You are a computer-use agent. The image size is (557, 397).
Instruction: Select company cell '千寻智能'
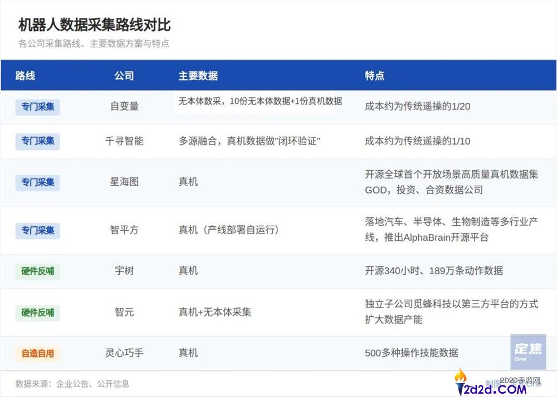(x=124, y=141)
